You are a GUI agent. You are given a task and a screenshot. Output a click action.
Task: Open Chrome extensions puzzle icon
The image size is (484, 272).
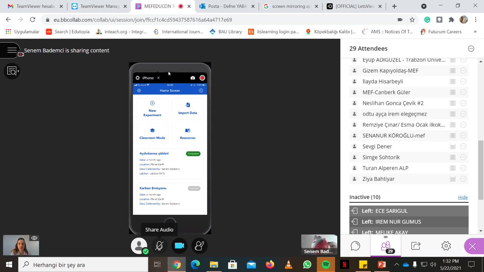tap(452, 19)
